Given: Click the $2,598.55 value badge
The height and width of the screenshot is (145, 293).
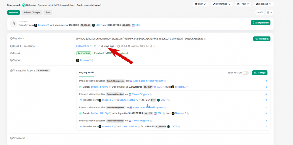Looking at the screenshot, I should pyautogui.click(x=161, y=127).
